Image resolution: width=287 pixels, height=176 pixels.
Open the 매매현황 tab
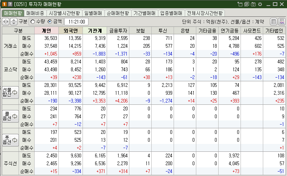pyautogui.click(x=13, y=13)
